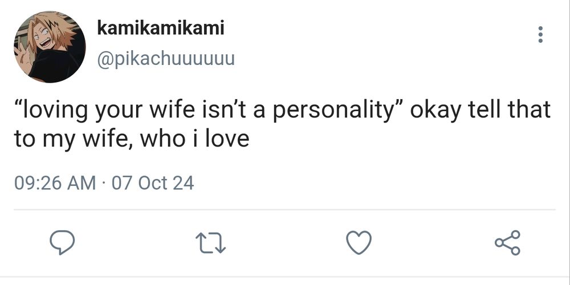Click "okay tell that" in the tweet text
Viewport: 570px width, 285px height.
click(480, 110)
